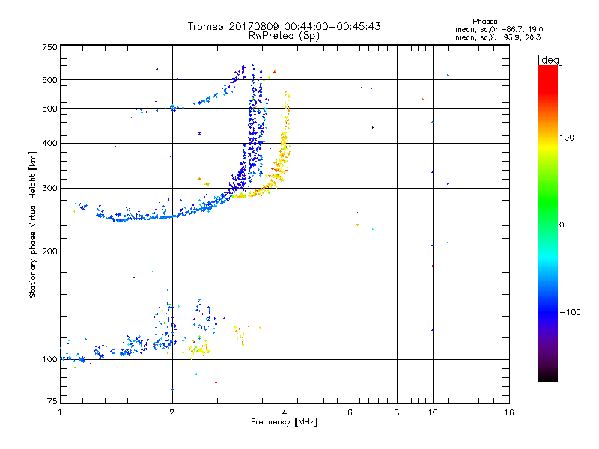599x449 pixels.
Task: Click the '600' y-axis tick label
Action: click(x=49, y=80)
